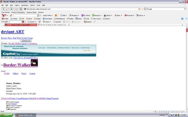Viewport: 188px width, 117px height.
Task: Go to the Home page via the home icon
Action: 21,9
